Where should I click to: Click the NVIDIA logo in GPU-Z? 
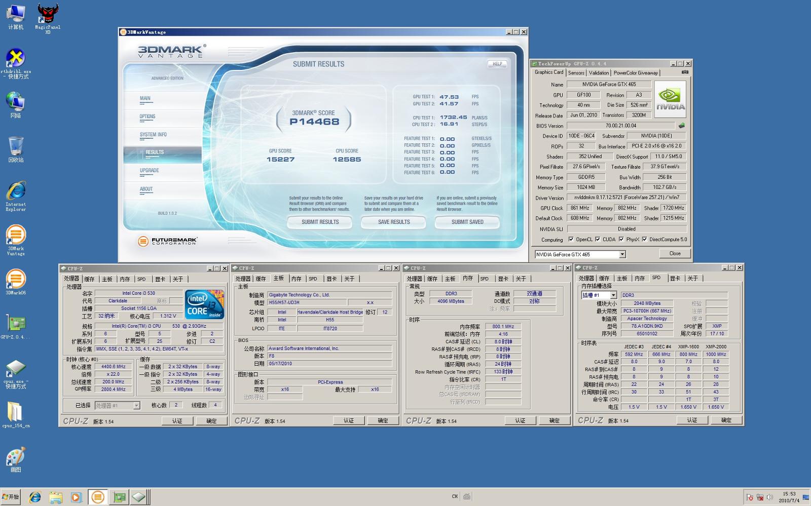[x=671, y=100]
